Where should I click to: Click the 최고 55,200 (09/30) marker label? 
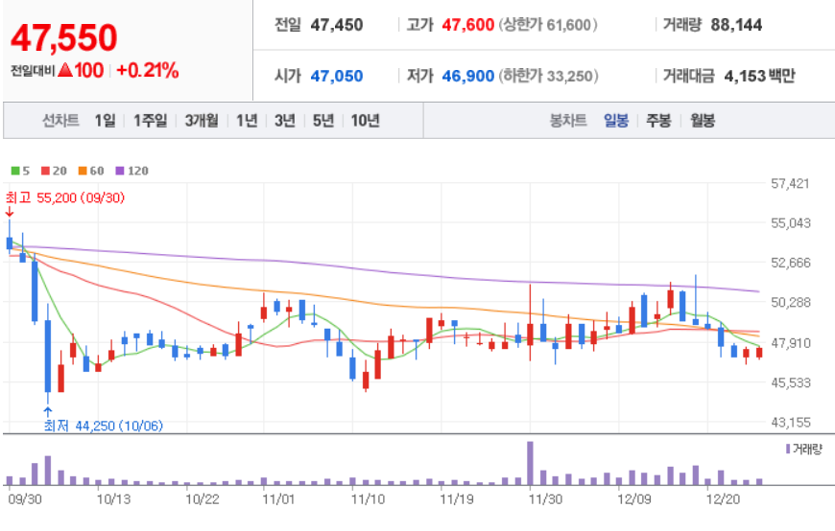tap(65, 198)
